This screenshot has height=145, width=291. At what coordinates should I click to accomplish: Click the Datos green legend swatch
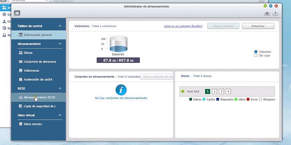click(190, 99)
